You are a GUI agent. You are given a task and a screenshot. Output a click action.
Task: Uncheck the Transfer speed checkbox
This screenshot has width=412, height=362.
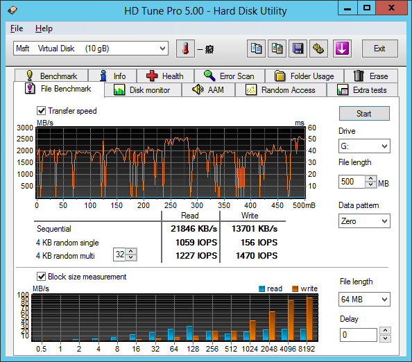(41, 110)
